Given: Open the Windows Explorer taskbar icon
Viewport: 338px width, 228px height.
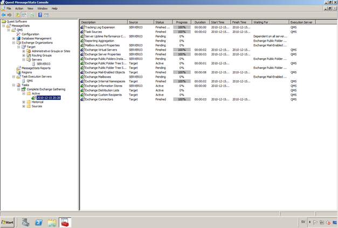Looking at the screenshot, I should tap(52, 223).
